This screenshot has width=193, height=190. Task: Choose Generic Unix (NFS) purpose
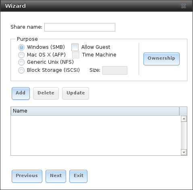[x=21, y=62]
